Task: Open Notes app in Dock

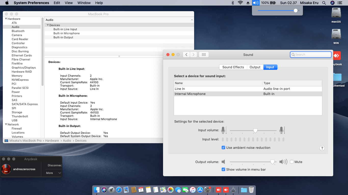Action: pyautogui.click(x=149, y=190)
